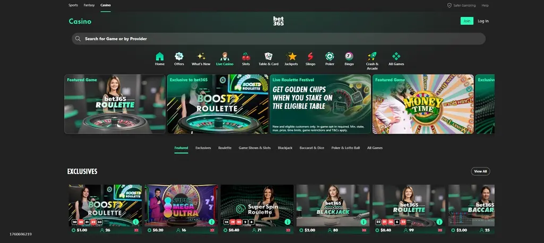Screen dimensions: 544x243
Task: Show info for Super Mega Ultra tile
Action: pos(211,222)
